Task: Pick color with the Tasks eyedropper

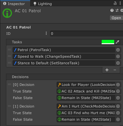Action: (x=117, y=42)
